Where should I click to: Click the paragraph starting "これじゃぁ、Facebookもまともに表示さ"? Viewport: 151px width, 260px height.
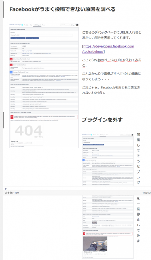[x=111, y=90]
